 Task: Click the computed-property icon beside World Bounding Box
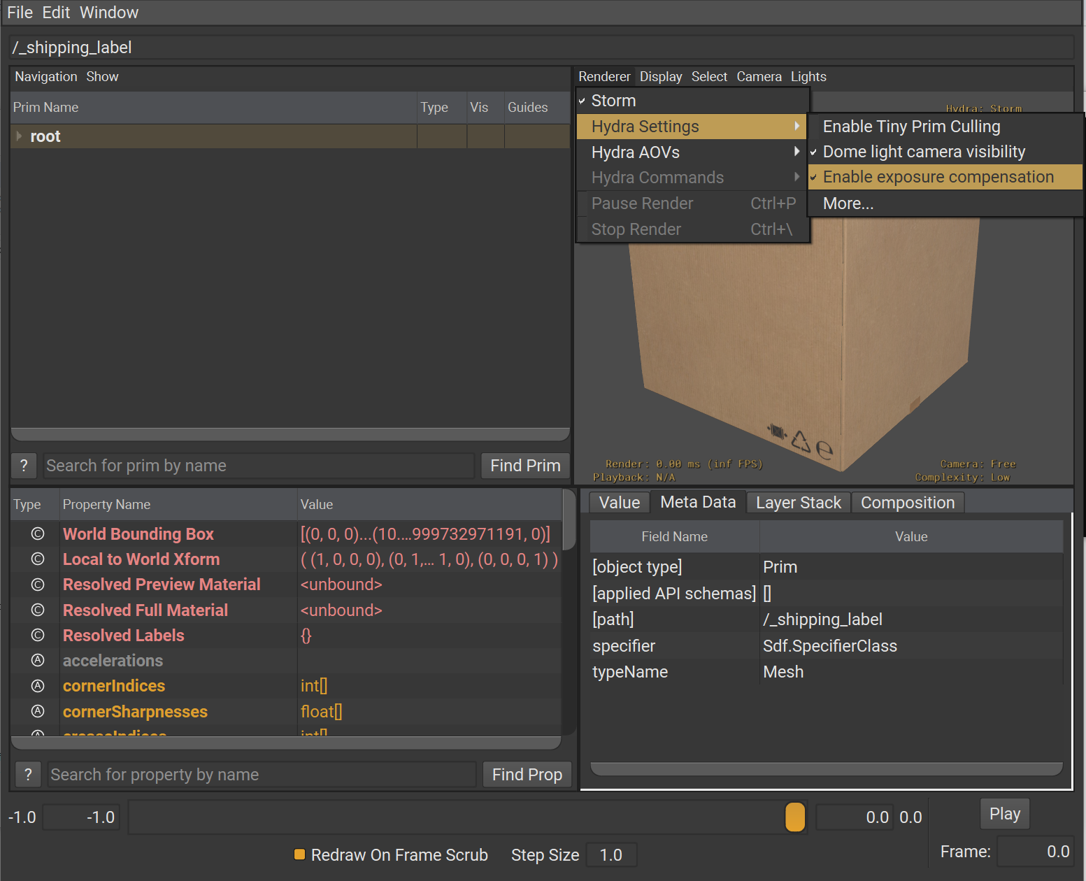coord(38,534)
